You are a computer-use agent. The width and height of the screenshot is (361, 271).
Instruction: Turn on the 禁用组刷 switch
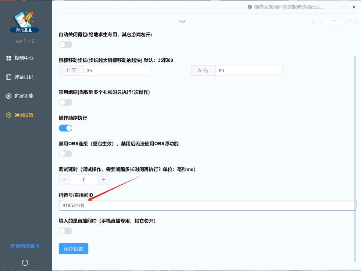(x=65, y=102)
